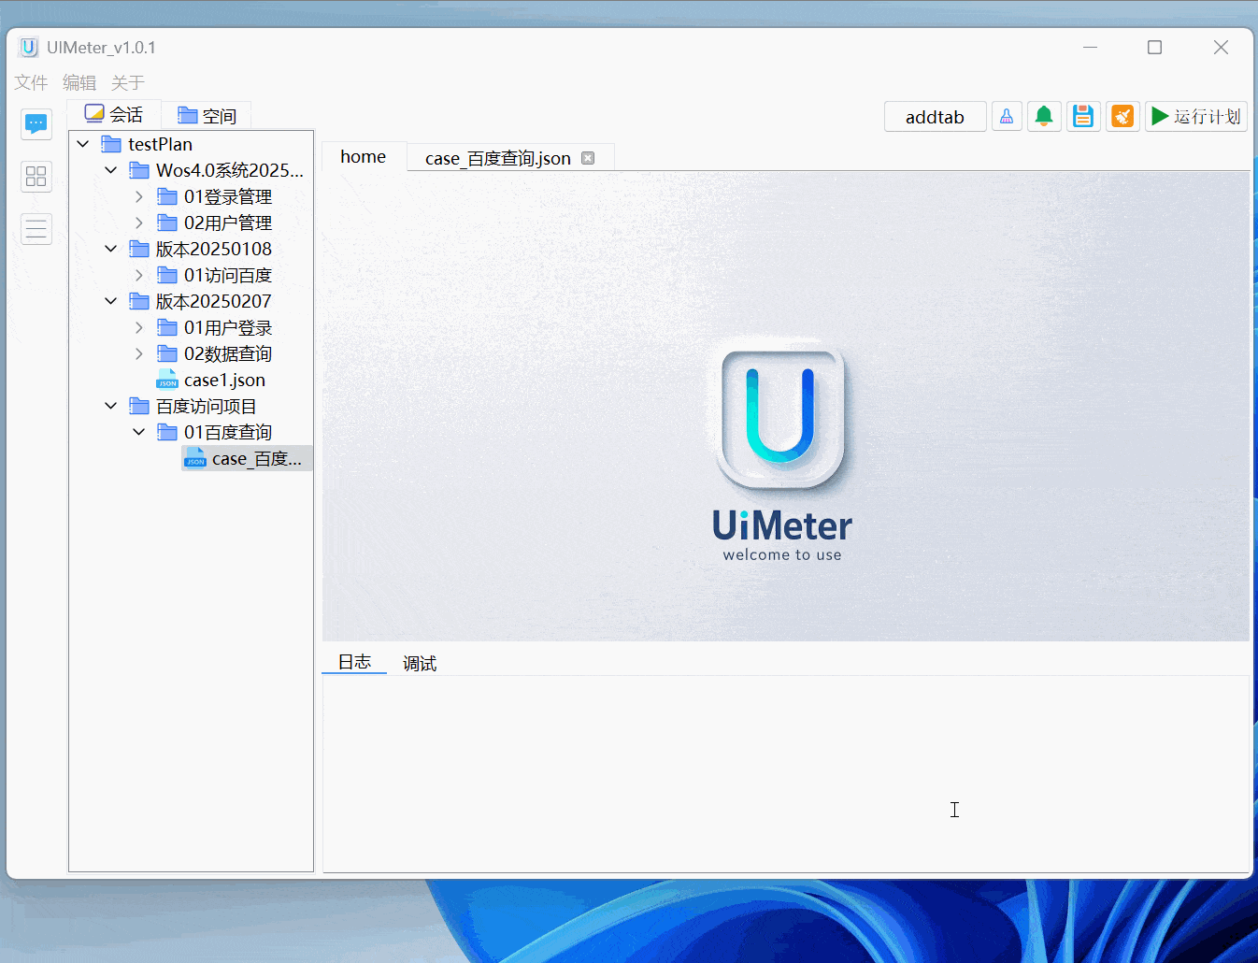Viewport: 1258px width, 963px height.
Task: Select the case1.json file
Action: (224, 380)
